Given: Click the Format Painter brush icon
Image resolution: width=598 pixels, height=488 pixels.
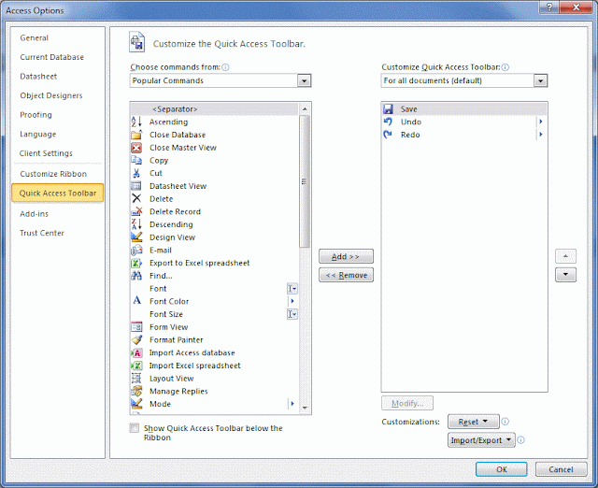Looking at the screenshot, I should click(x=136, y=340).
